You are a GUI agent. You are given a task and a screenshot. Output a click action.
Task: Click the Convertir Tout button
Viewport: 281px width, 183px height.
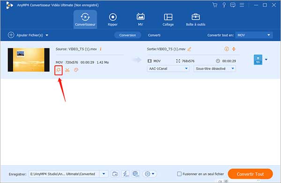(x=250, y=174)
